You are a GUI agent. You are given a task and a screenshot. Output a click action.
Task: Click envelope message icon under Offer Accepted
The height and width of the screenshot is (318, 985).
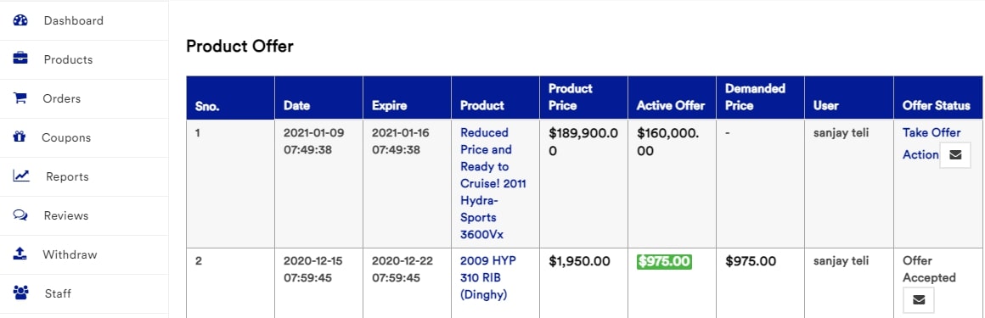919,300
